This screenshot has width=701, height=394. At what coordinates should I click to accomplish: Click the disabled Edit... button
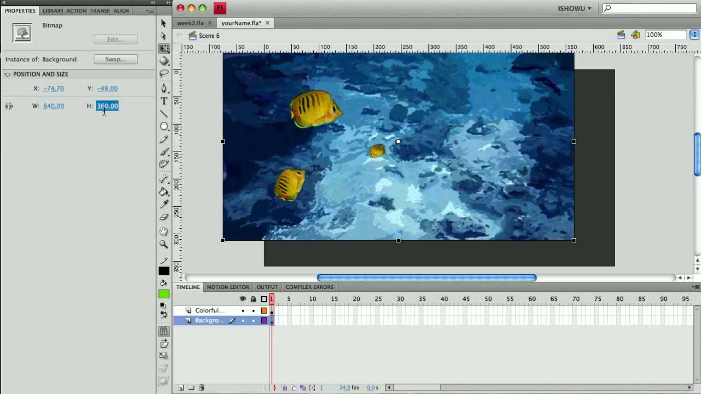tap(116, 39)
